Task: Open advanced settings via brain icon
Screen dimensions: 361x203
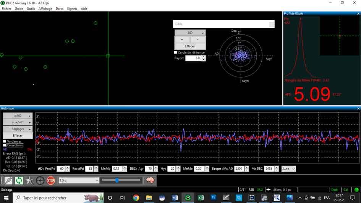Action: (x=150, y=180)
